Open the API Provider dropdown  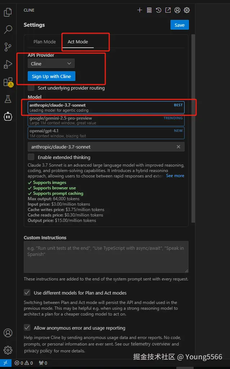(51, 64)
